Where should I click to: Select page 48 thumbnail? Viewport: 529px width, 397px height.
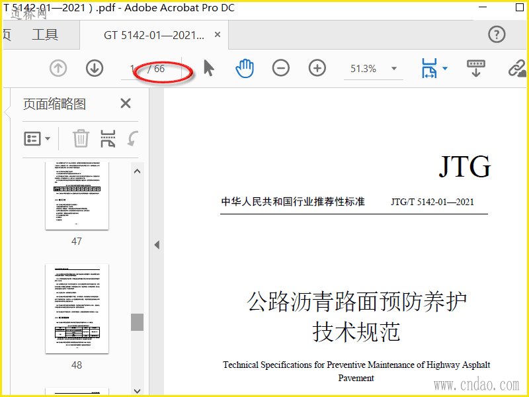point(77,309)
